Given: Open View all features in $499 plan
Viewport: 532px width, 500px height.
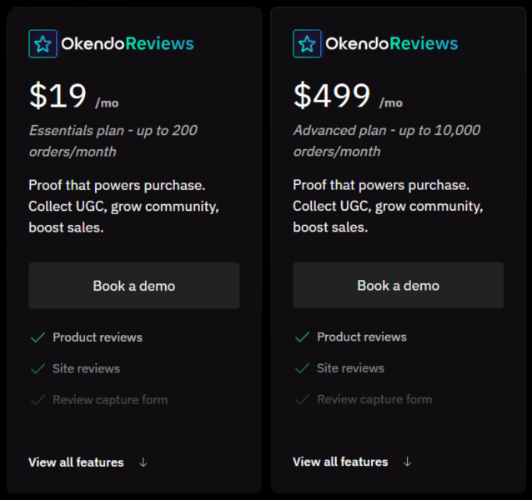Looking at the screenshot, I should pyautogui.click(x=340, y=462).
